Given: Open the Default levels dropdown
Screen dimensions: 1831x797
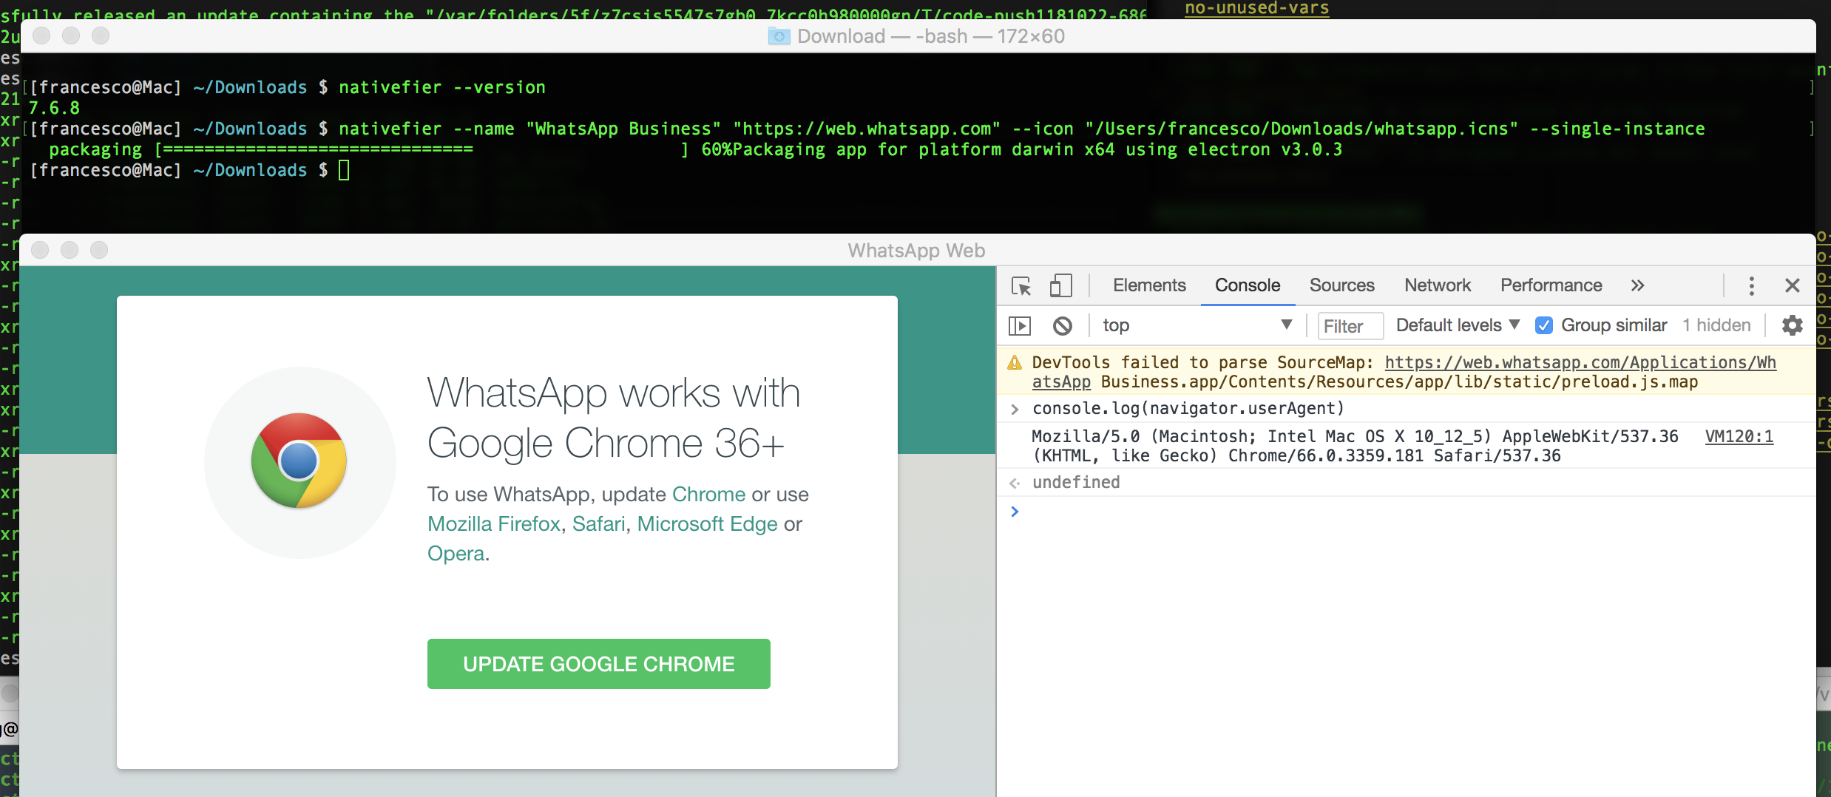Looking at the screenshot, I should (1457, 325).
